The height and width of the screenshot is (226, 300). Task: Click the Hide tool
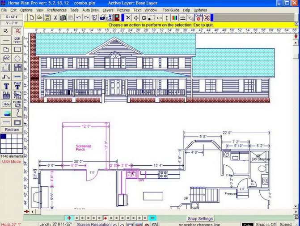coord(6,104)
